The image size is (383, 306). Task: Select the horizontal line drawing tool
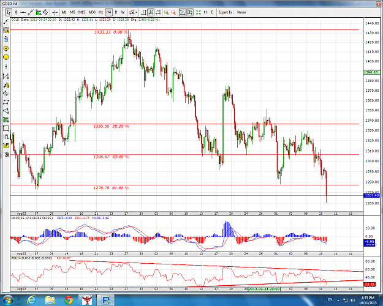tap(23, 12)
